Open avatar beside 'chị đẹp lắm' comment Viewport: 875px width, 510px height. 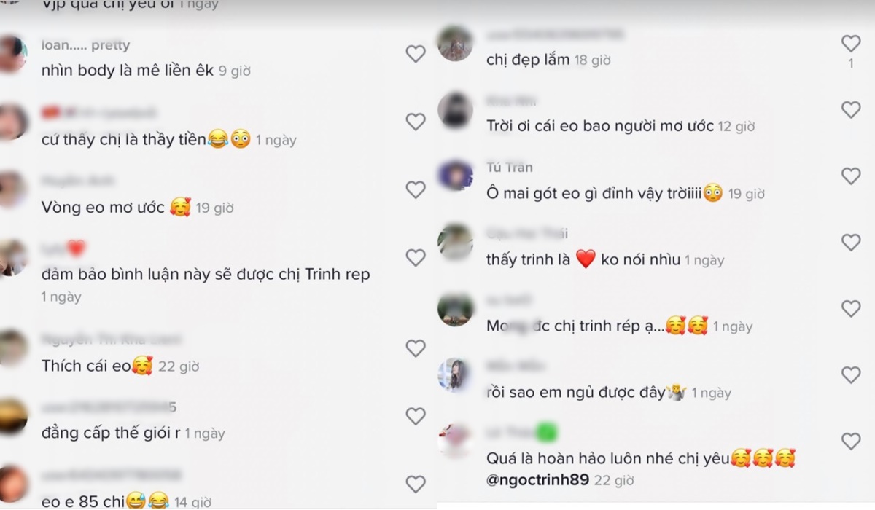(x=456, y=43)
